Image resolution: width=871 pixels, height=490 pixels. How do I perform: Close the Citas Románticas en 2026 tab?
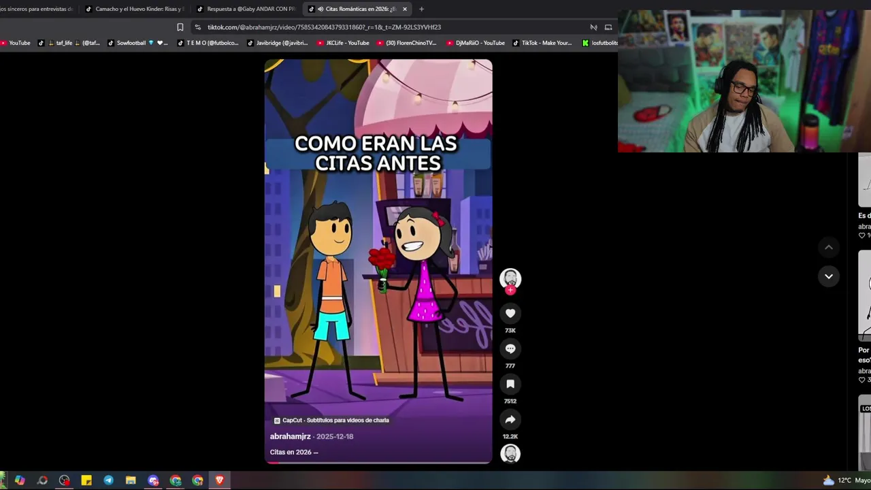[x=405, y=9]
